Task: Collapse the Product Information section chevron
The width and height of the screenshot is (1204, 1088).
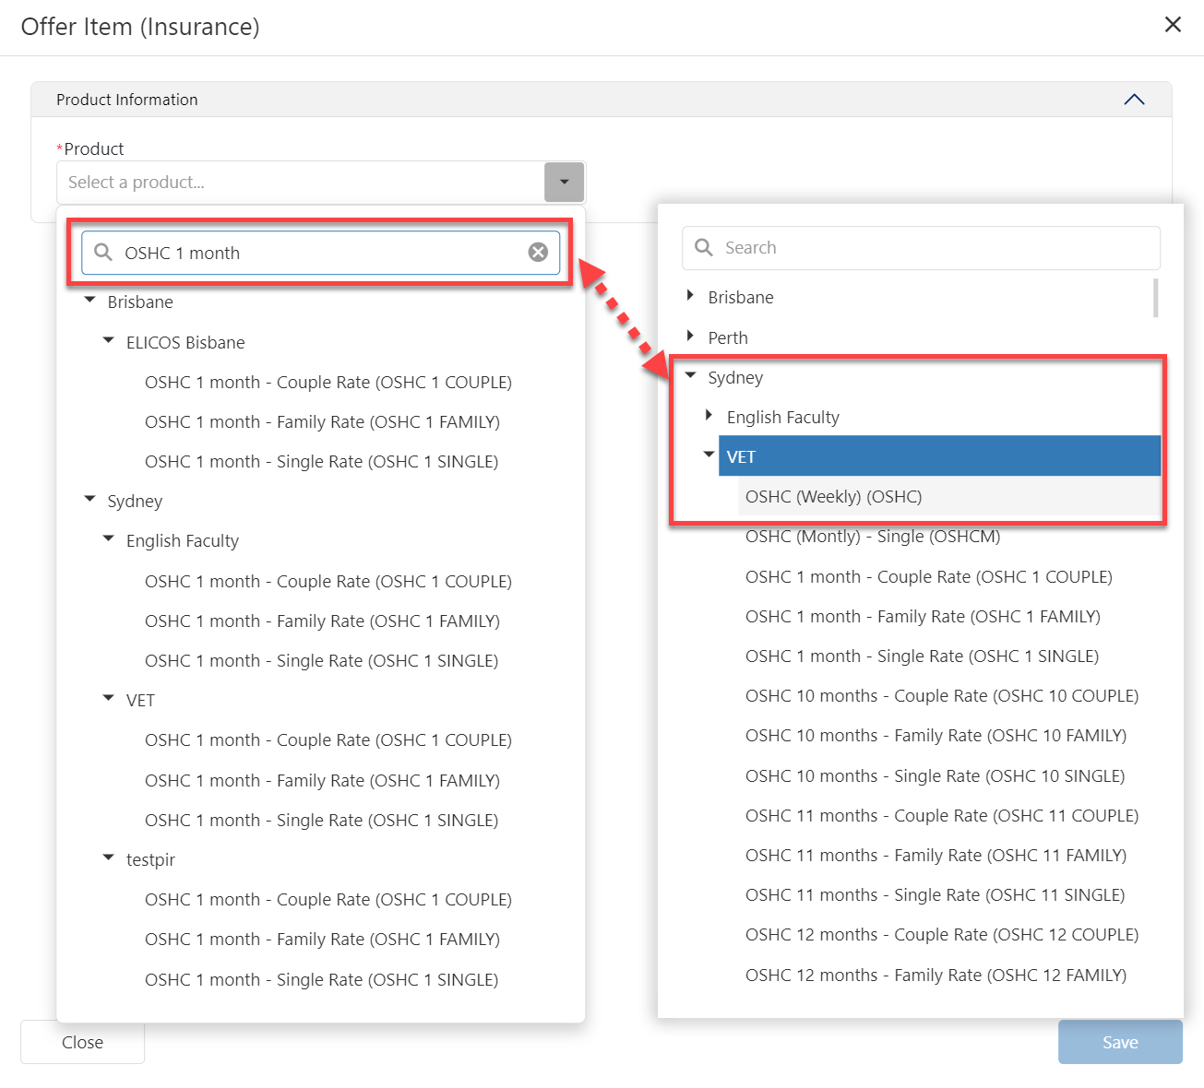Action: pos(1134,100)
